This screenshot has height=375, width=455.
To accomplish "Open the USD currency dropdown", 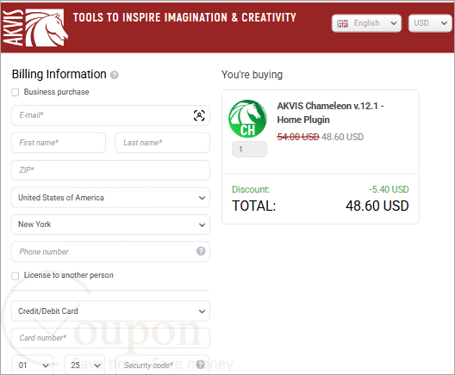I will 430,23.
